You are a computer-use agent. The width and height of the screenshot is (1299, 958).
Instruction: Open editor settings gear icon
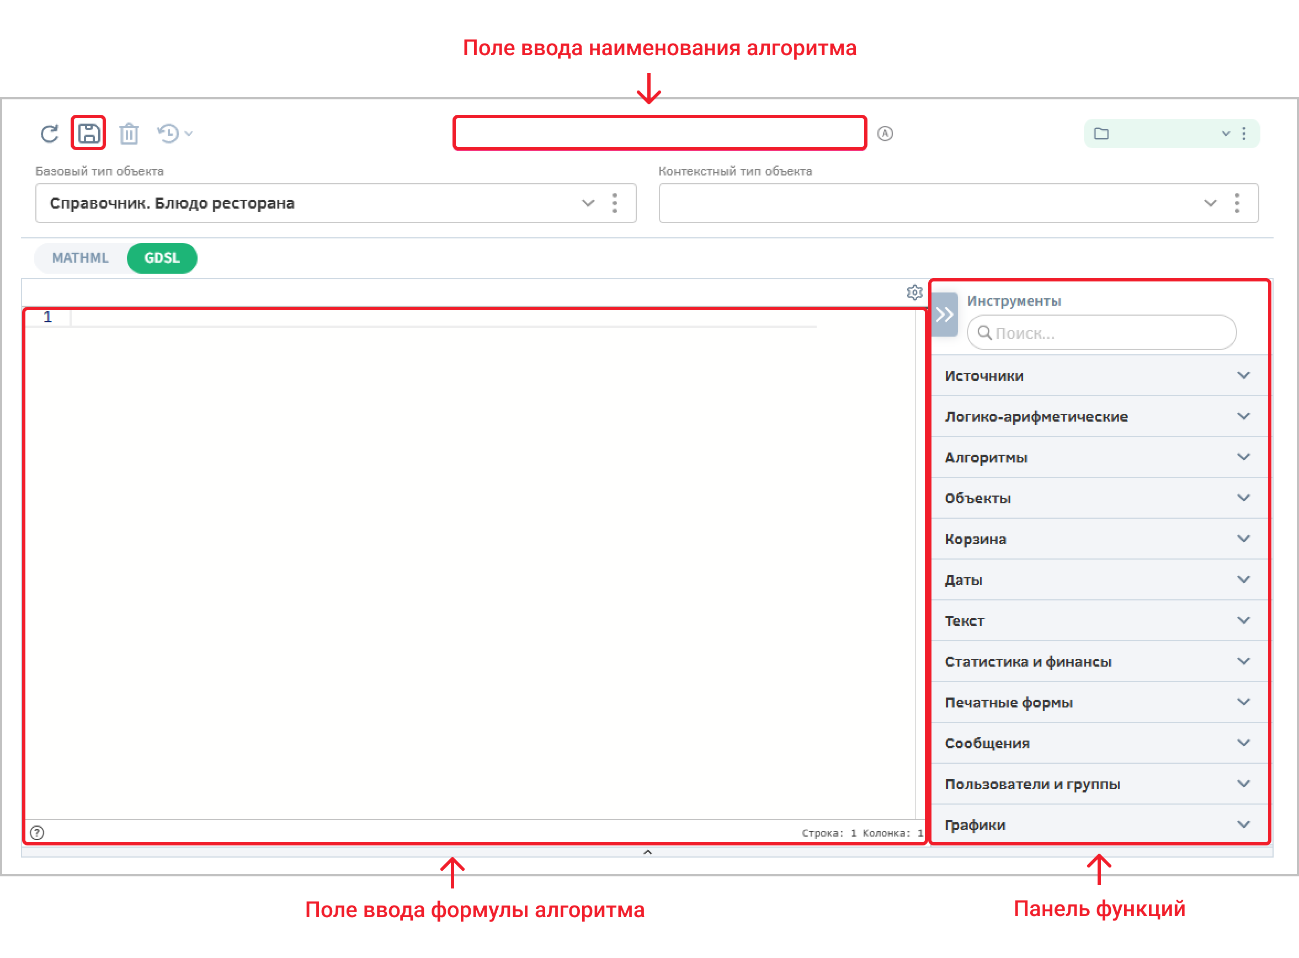pos(914,292)
